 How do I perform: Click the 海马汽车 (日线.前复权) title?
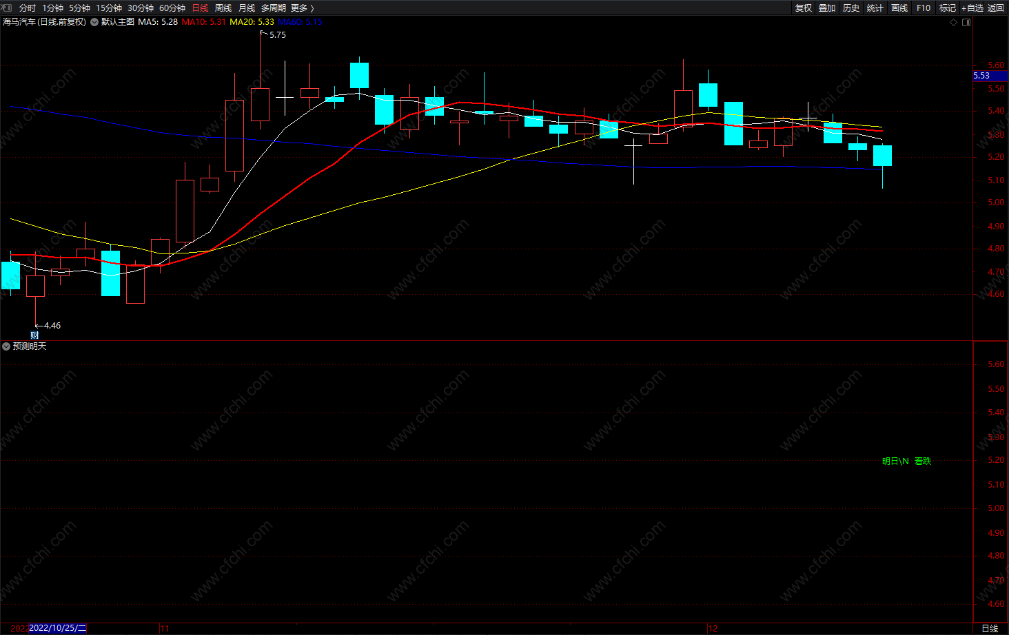pos(45,22)
